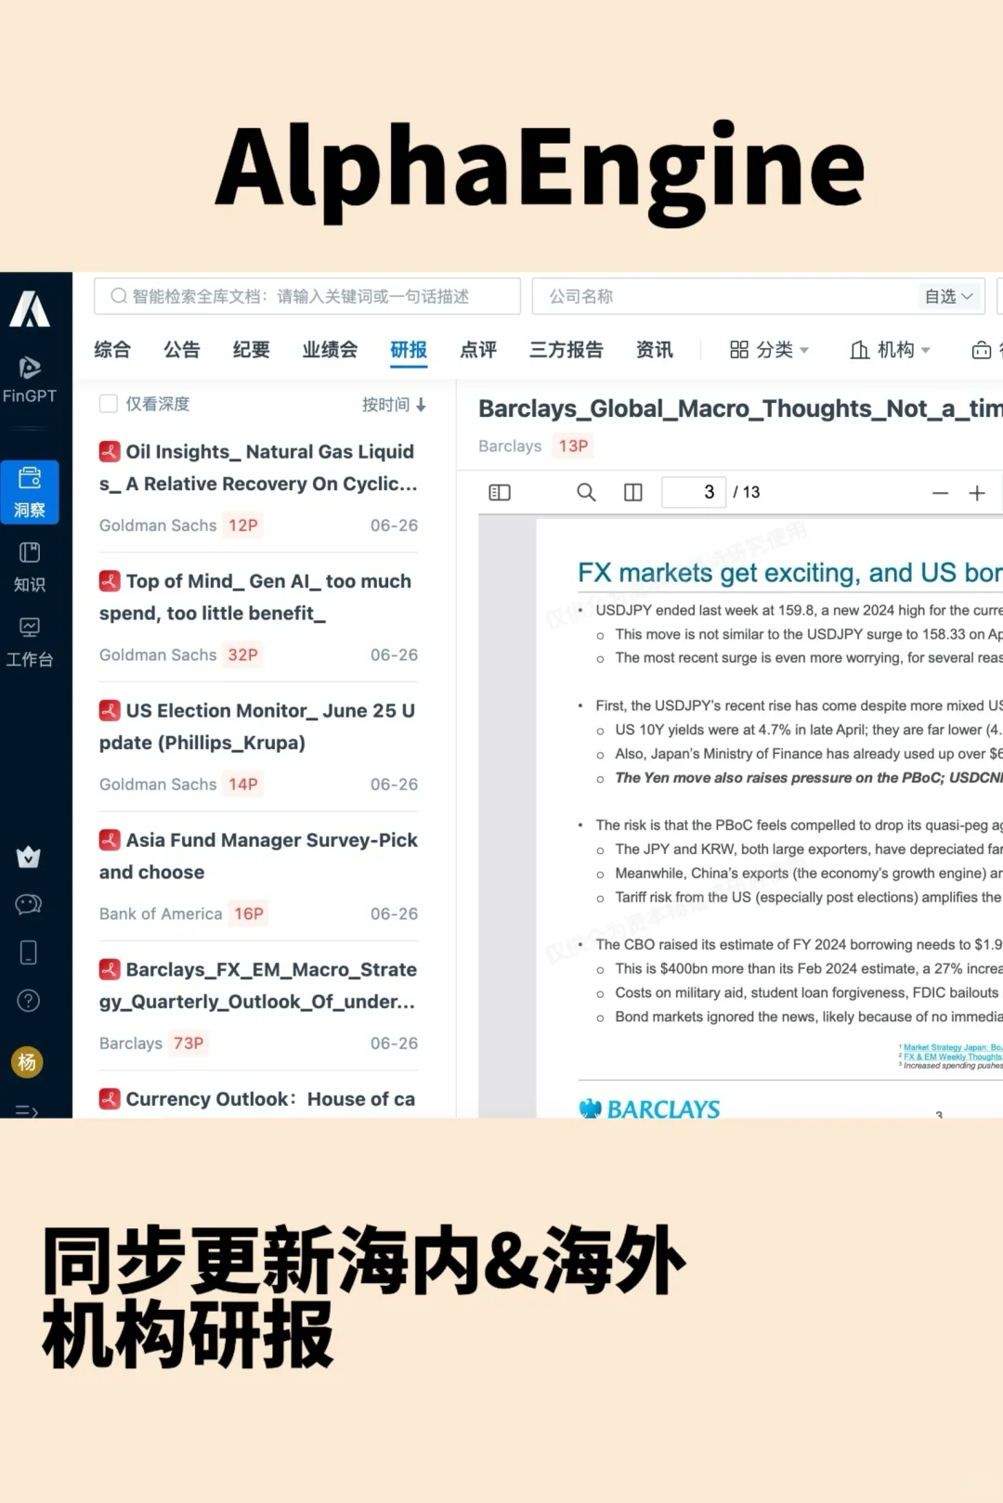Click Goldman Sachs label under Oil Insights

coord(158,525)
